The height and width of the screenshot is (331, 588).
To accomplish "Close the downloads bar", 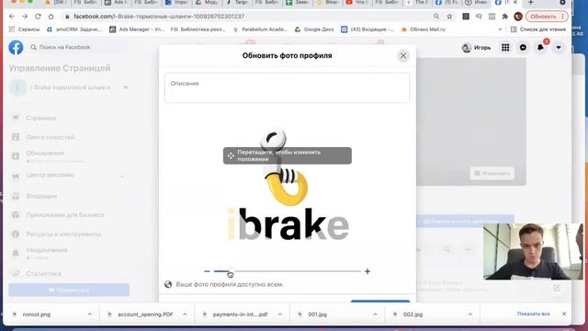I will coord(564,314).
